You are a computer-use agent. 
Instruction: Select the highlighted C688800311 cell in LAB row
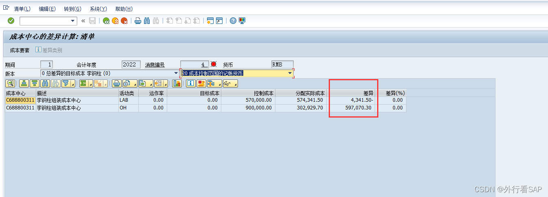click(20, 100)
